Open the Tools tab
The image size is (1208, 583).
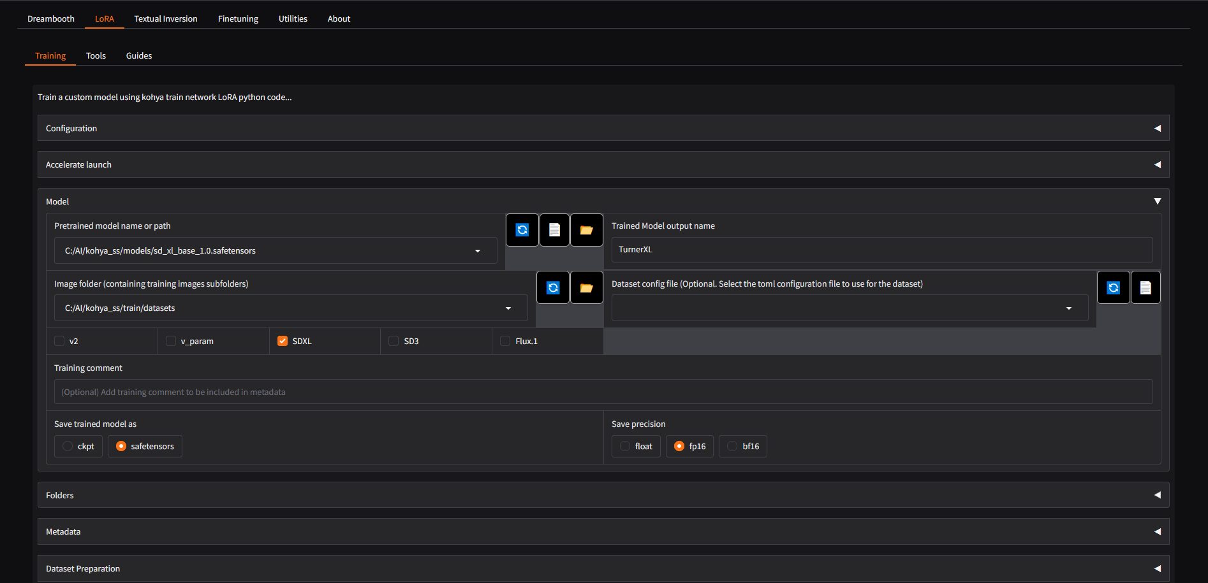pyautogui.click(x=96, y=55)
